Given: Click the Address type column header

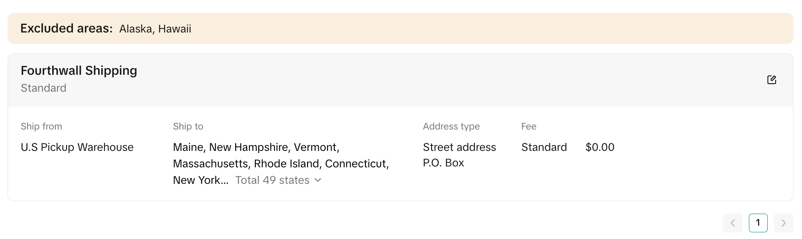Looking at the screenshot, I should [x=451, y=126].
